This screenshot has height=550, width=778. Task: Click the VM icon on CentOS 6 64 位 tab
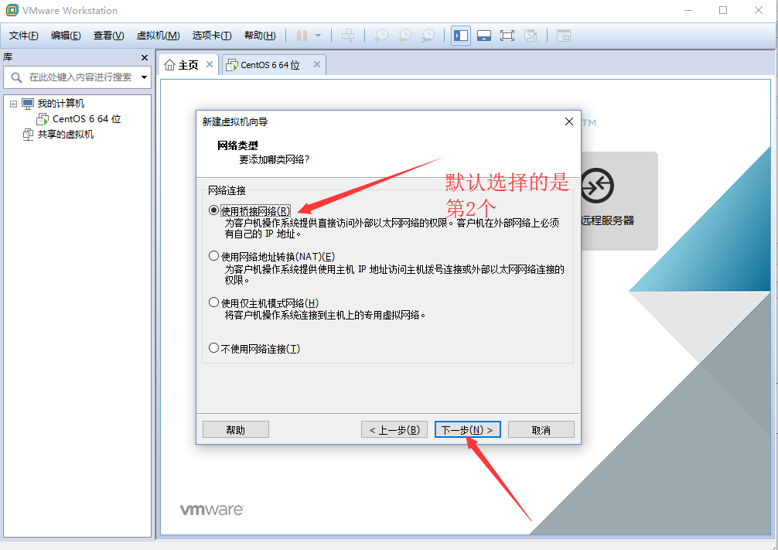click(x=232, y=65)
